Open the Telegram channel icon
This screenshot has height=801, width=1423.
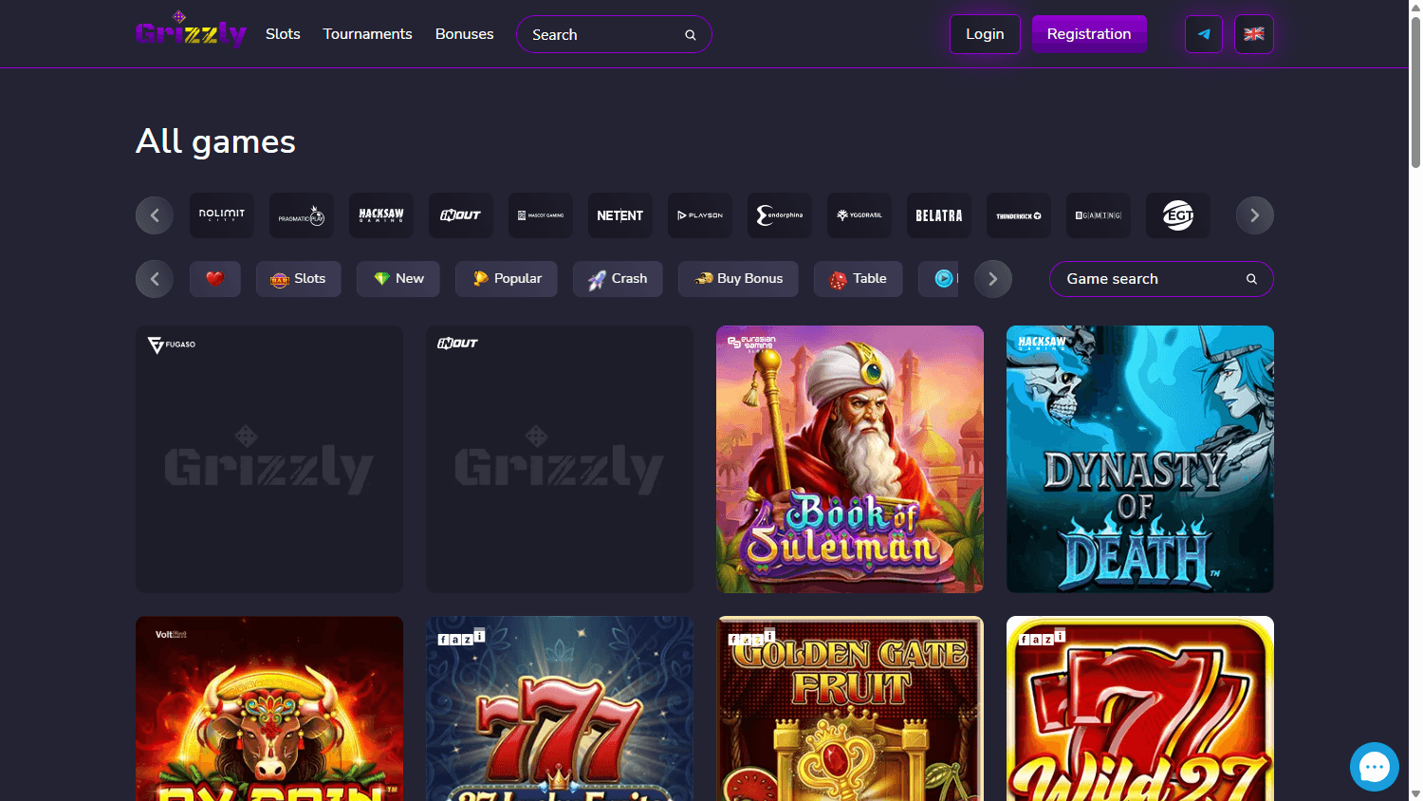1204,34
